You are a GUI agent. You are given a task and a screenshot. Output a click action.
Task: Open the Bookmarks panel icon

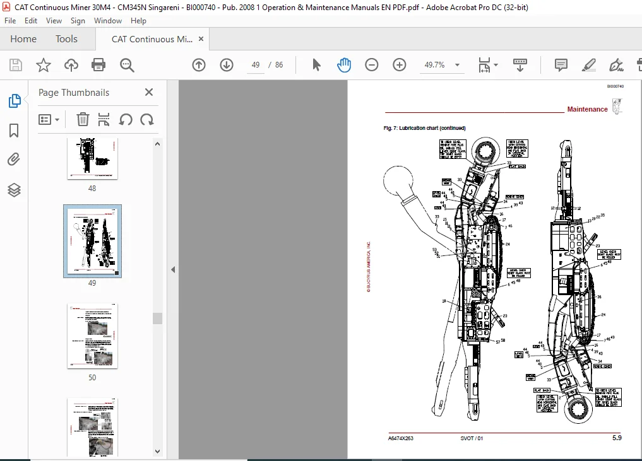[x=14, y=131]
